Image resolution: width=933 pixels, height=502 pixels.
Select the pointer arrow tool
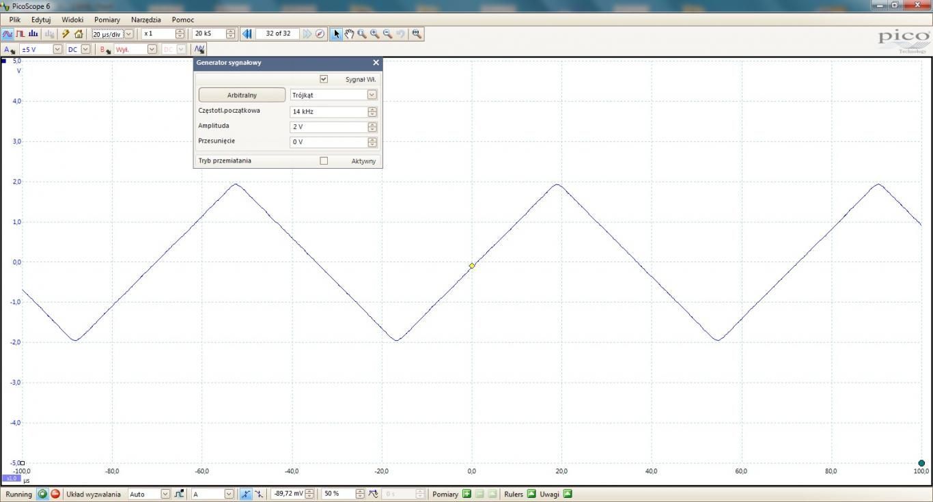(x=336, y=33)
